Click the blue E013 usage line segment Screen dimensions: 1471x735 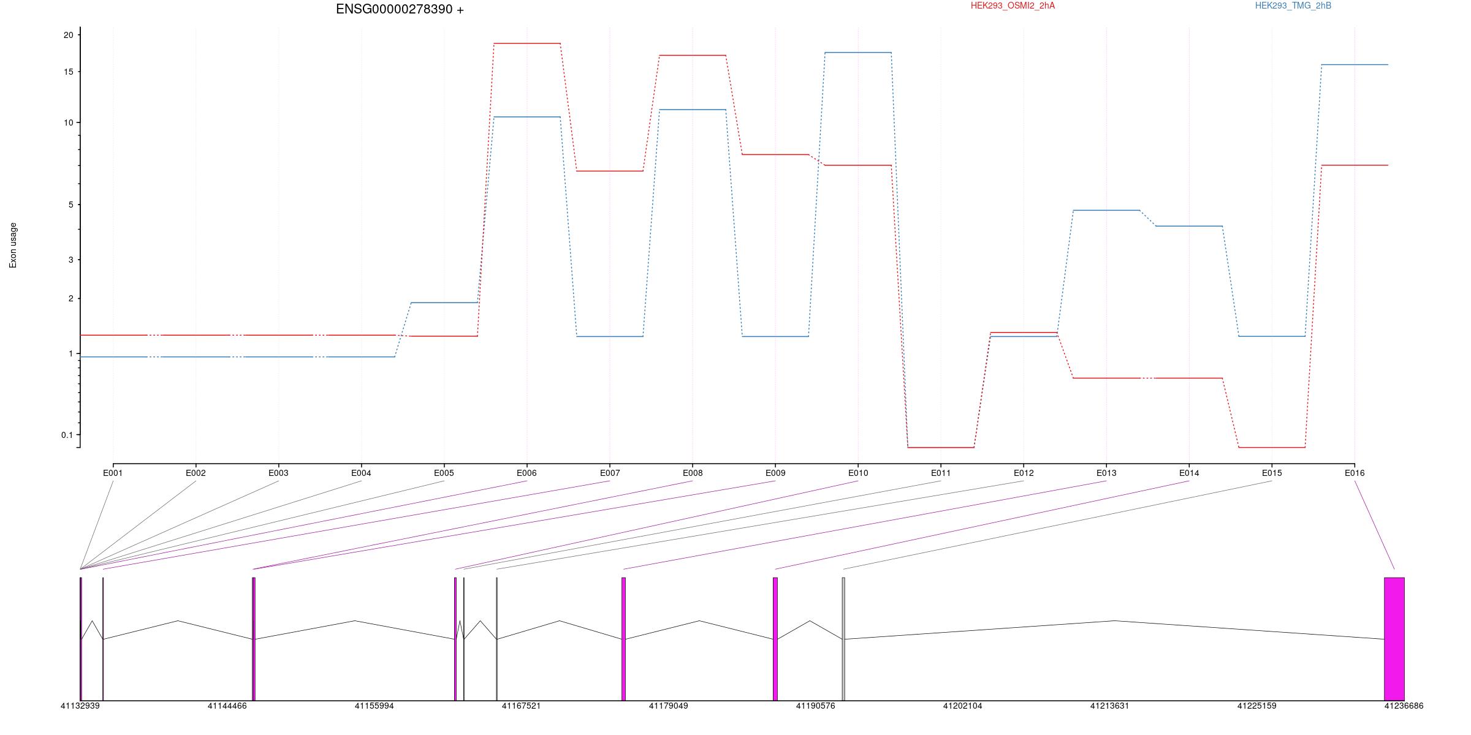1106,210
